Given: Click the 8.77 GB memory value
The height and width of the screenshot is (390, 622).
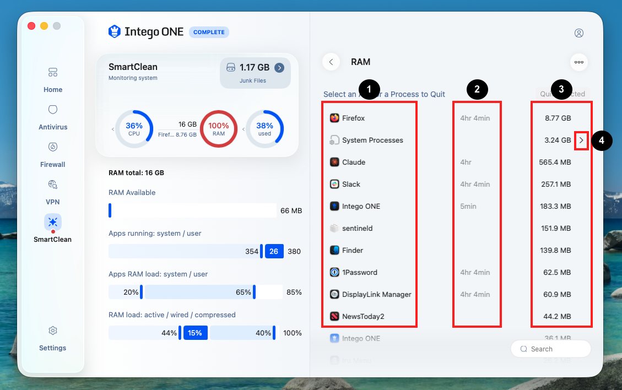Looking at the screenshot, I should (x=558, y=118).
